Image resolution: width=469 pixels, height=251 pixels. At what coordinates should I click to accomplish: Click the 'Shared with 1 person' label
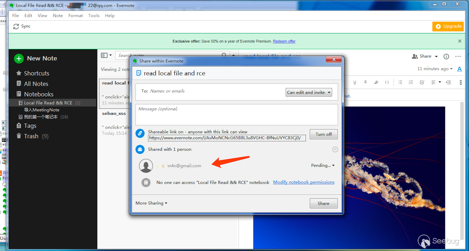coord(170,149)
